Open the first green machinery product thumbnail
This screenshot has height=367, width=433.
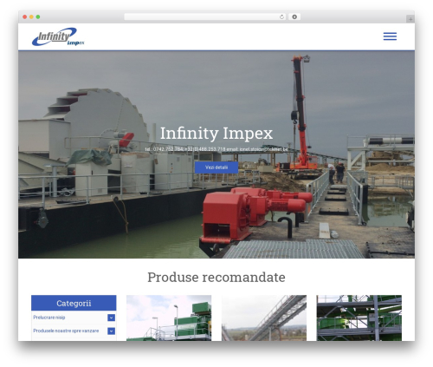click(169, 318)
